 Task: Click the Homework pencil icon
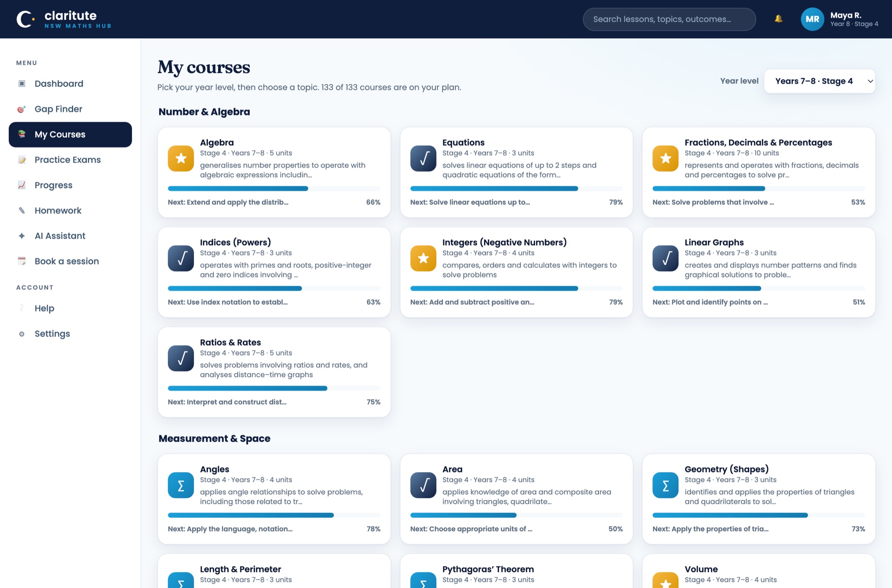[22, 210]
